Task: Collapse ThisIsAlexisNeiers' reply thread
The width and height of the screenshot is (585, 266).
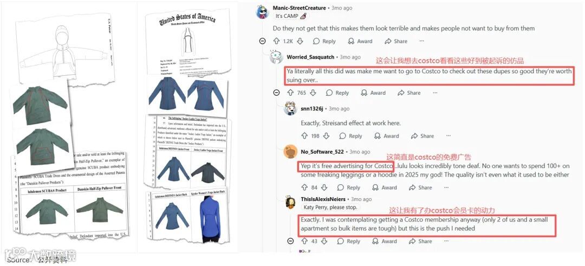Action: click(x=291, y=241)
